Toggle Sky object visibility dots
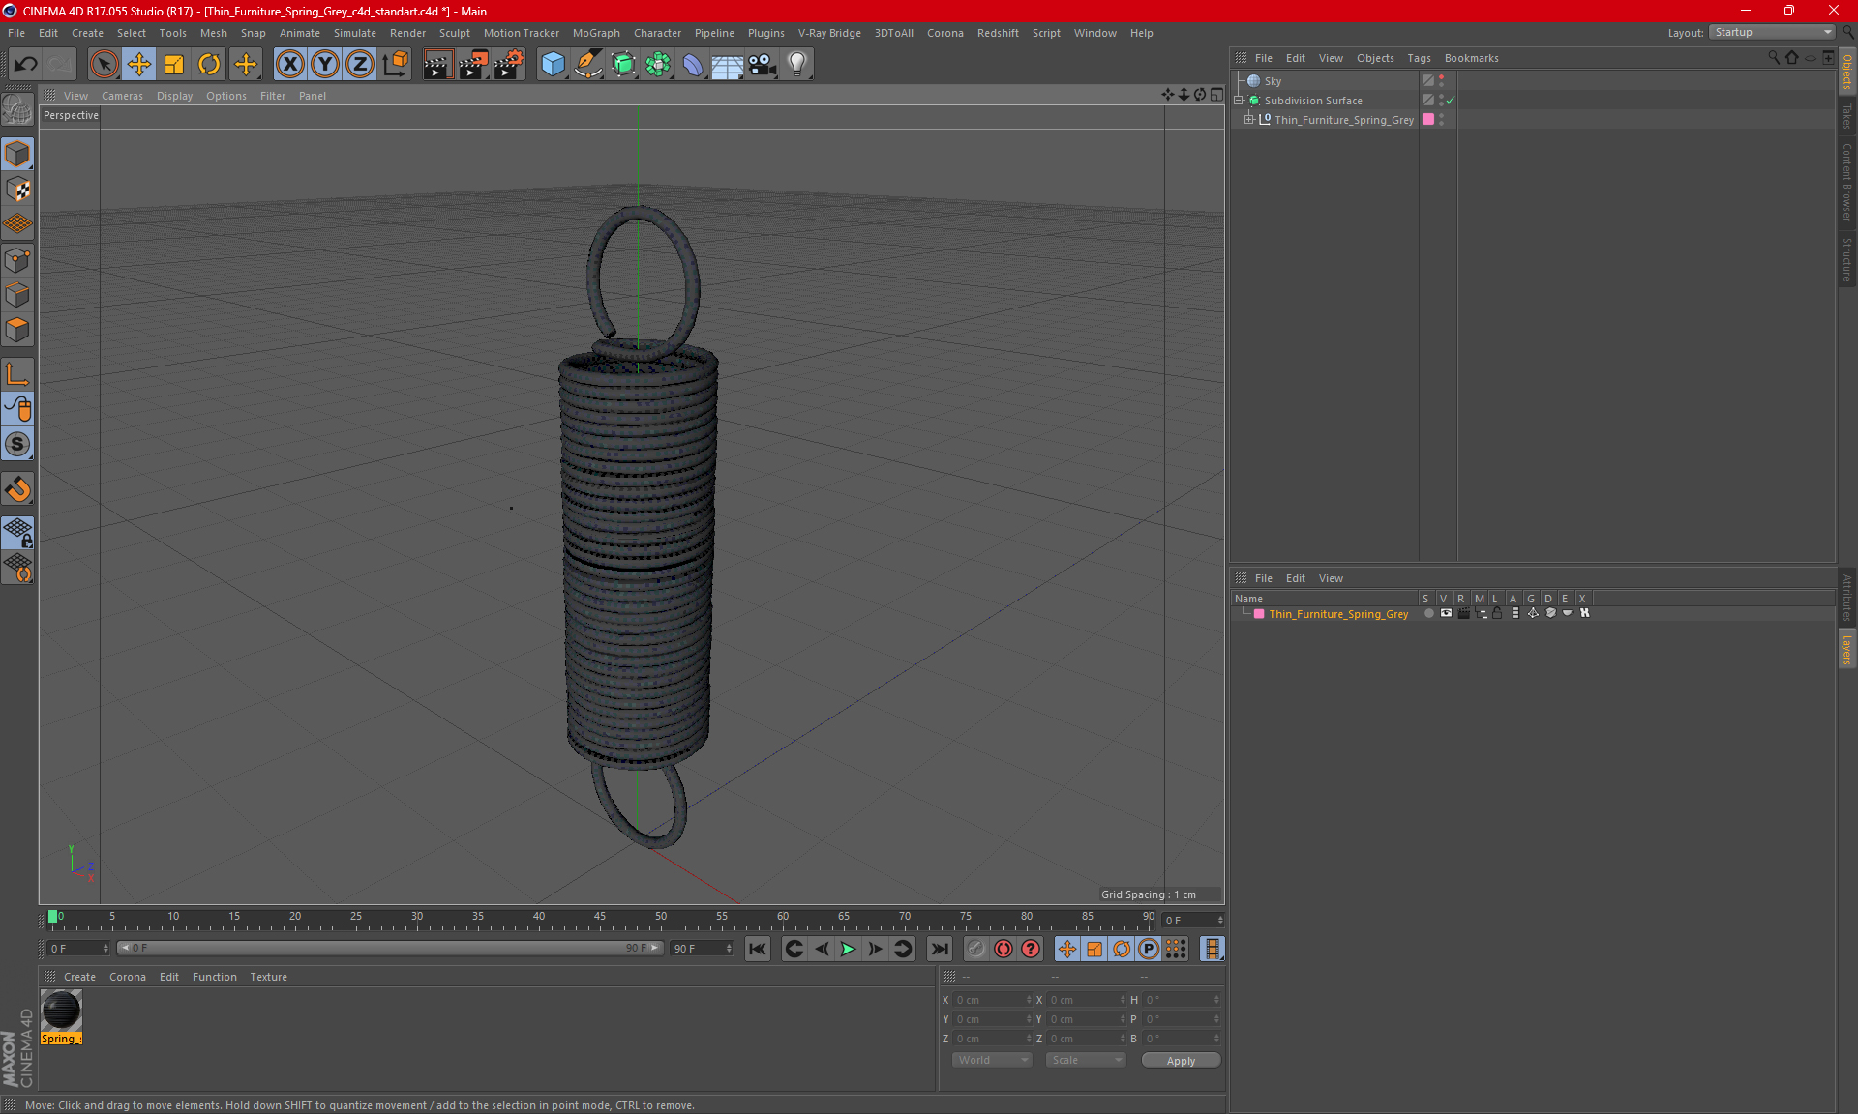Viewport: 1858px width, 1114px height. click(1441, 81)
